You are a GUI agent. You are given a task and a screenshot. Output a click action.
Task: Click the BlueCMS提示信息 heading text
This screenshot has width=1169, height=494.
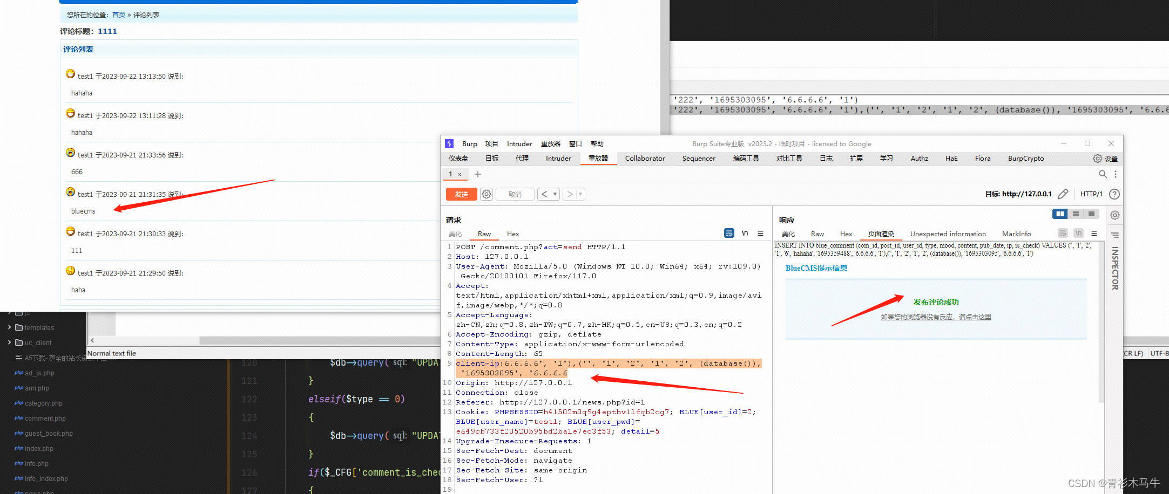(816, 268)
